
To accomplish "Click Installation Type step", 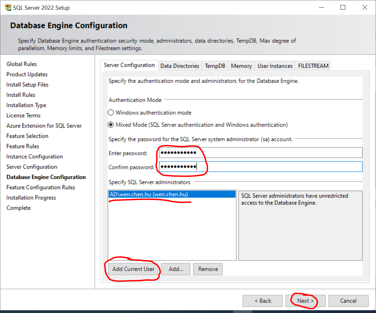I will pyautogui.click(x=26, y=105).
